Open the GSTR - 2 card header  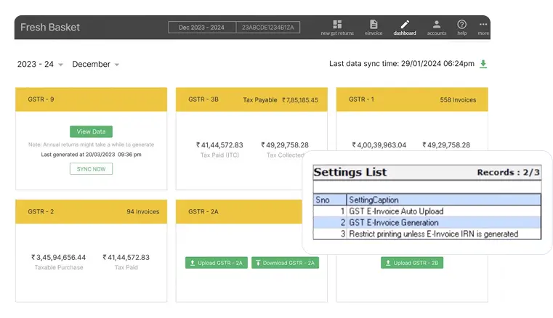91,211
